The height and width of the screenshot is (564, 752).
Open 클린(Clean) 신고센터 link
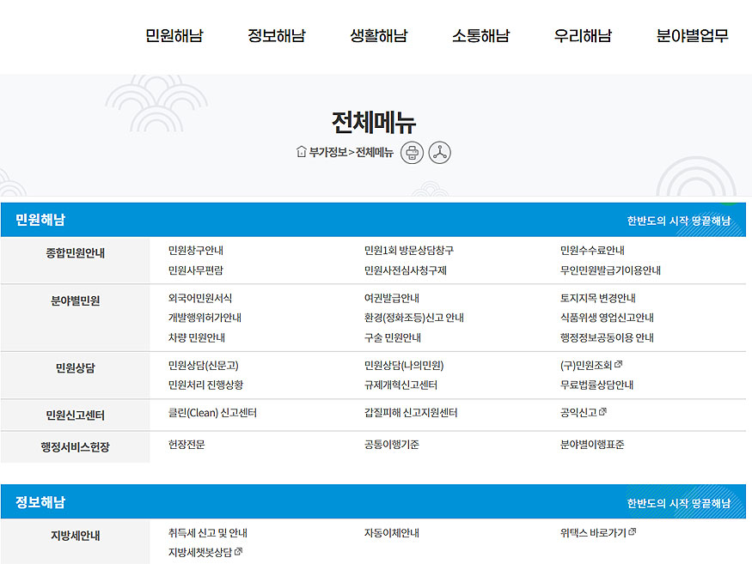[212, 413]
